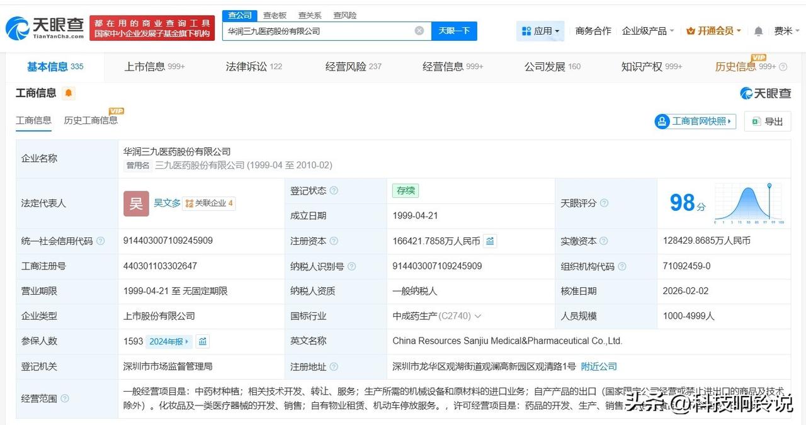Open the chart icon beside 参保人数 value
Image resolution: width=806 pixels, height=425 pixels.
(203, 341)
